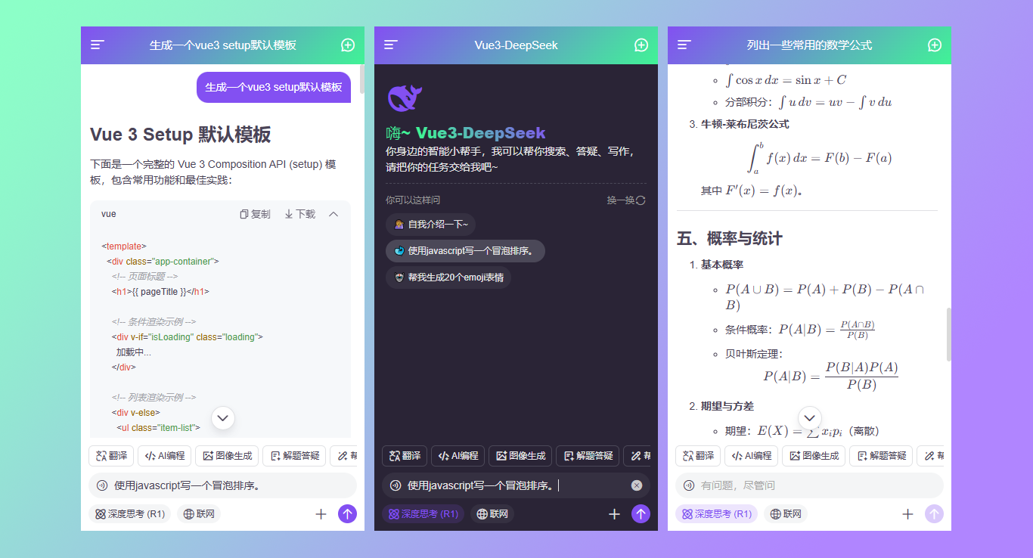Start a new chat in the math formulas panel
This screenshot has width=1033, height=558.
(x=935, y=45)
